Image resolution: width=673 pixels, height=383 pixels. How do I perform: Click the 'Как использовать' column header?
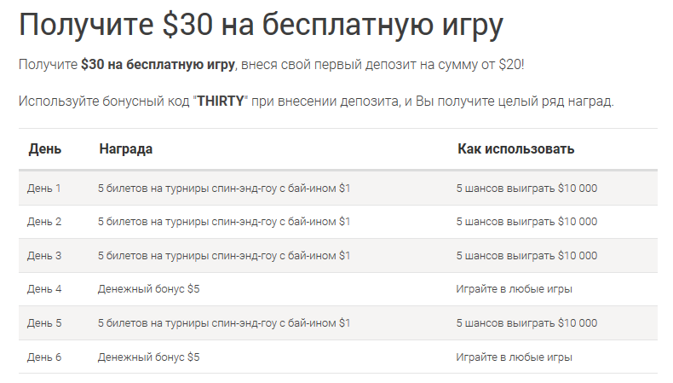click(516, 148)
